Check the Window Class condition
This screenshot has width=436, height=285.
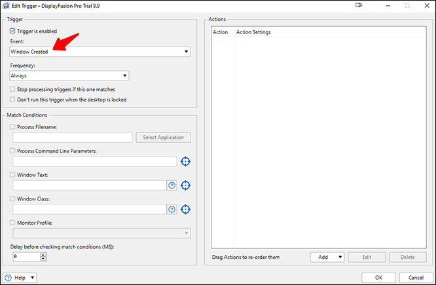click(x=12, y=199)
